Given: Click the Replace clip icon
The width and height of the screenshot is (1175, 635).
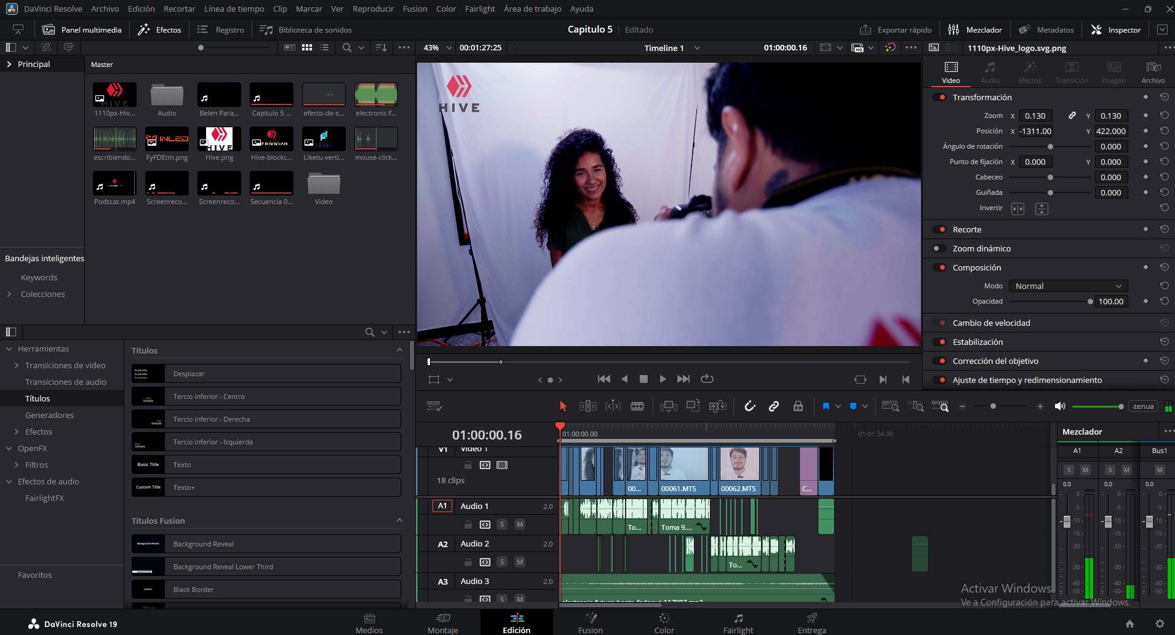Looking at the screenshot, I should coord(718,406).
